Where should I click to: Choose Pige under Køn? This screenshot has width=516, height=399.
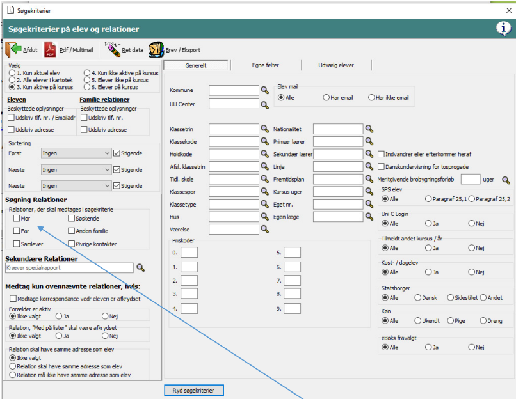[x=451, y=320]
